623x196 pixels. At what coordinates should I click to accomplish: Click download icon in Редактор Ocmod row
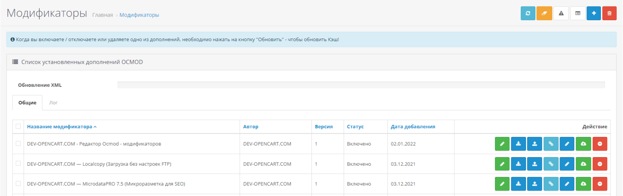pos(518,144)
